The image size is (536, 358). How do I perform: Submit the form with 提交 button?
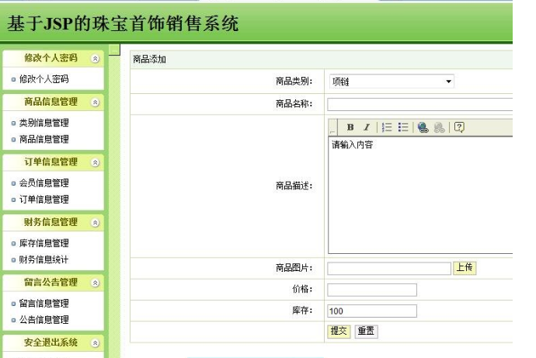[339, 332]
